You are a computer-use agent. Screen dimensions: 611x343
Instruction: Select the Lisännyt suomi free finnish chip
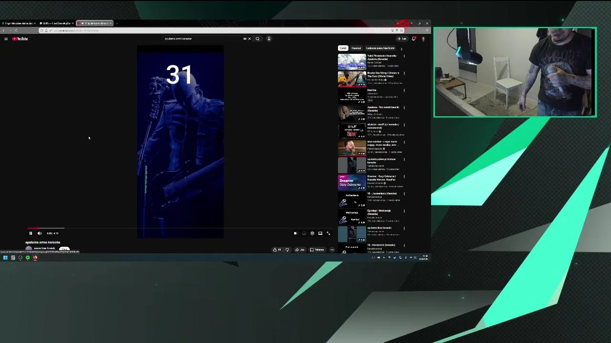pyautogui.click(x=380, y=48)
